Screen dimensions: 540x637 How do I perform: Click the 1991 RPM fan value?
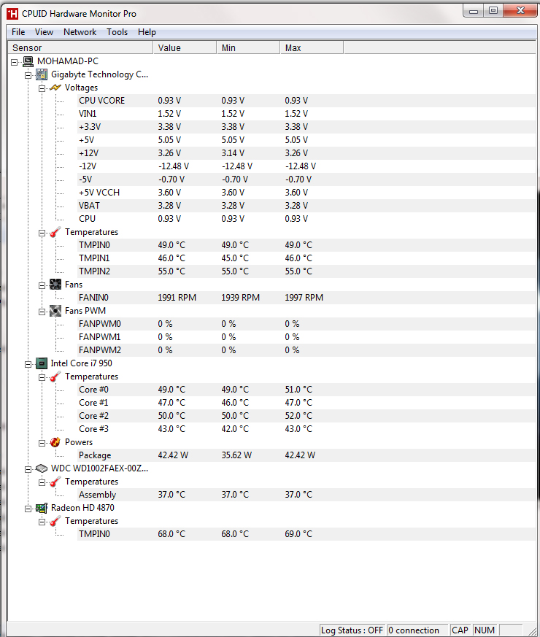click(x=177, y=298)
